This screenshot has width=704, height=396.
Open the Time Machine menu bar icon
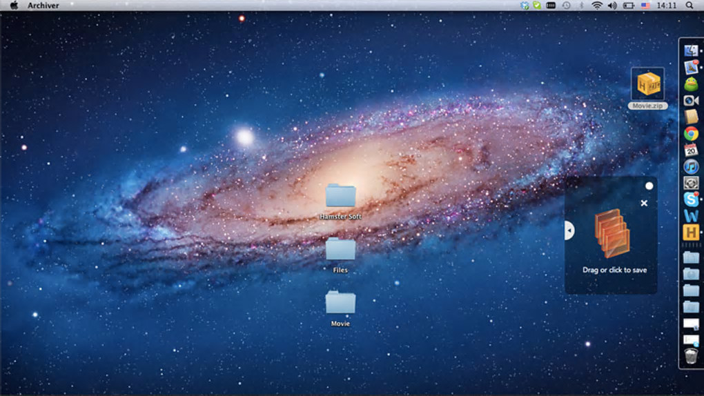tap(567, 6)
